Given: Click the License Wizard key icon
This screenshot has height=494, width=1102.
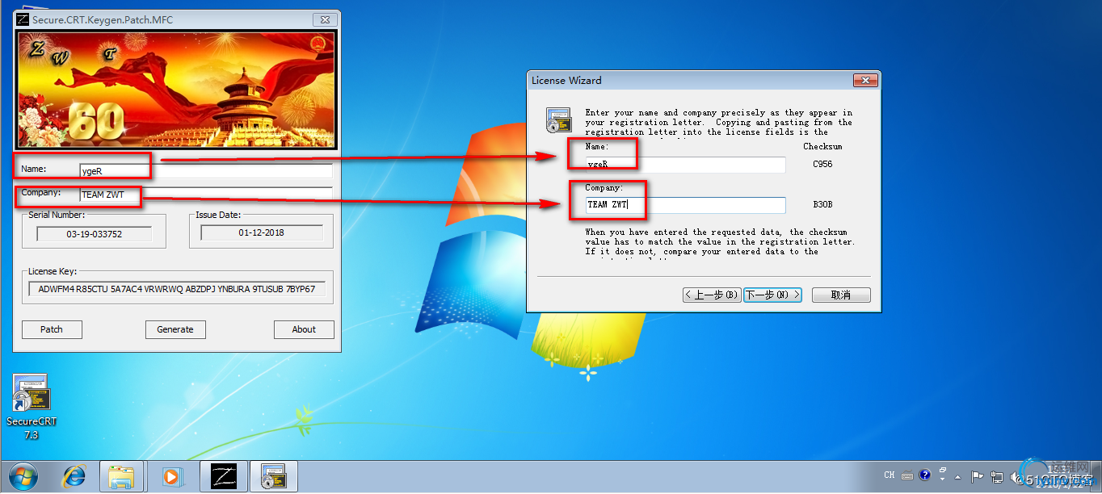Looking at the screenshot, I should (x=557, y=121).
